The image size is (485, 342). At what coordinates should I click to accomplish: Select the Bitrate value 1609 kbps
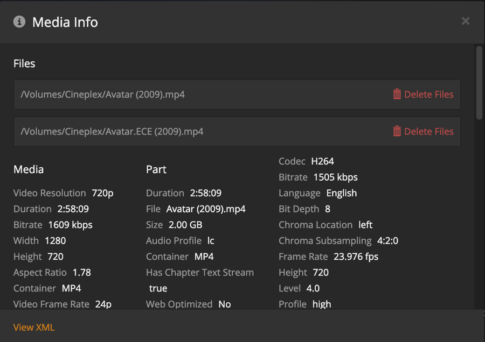point(70,225)
